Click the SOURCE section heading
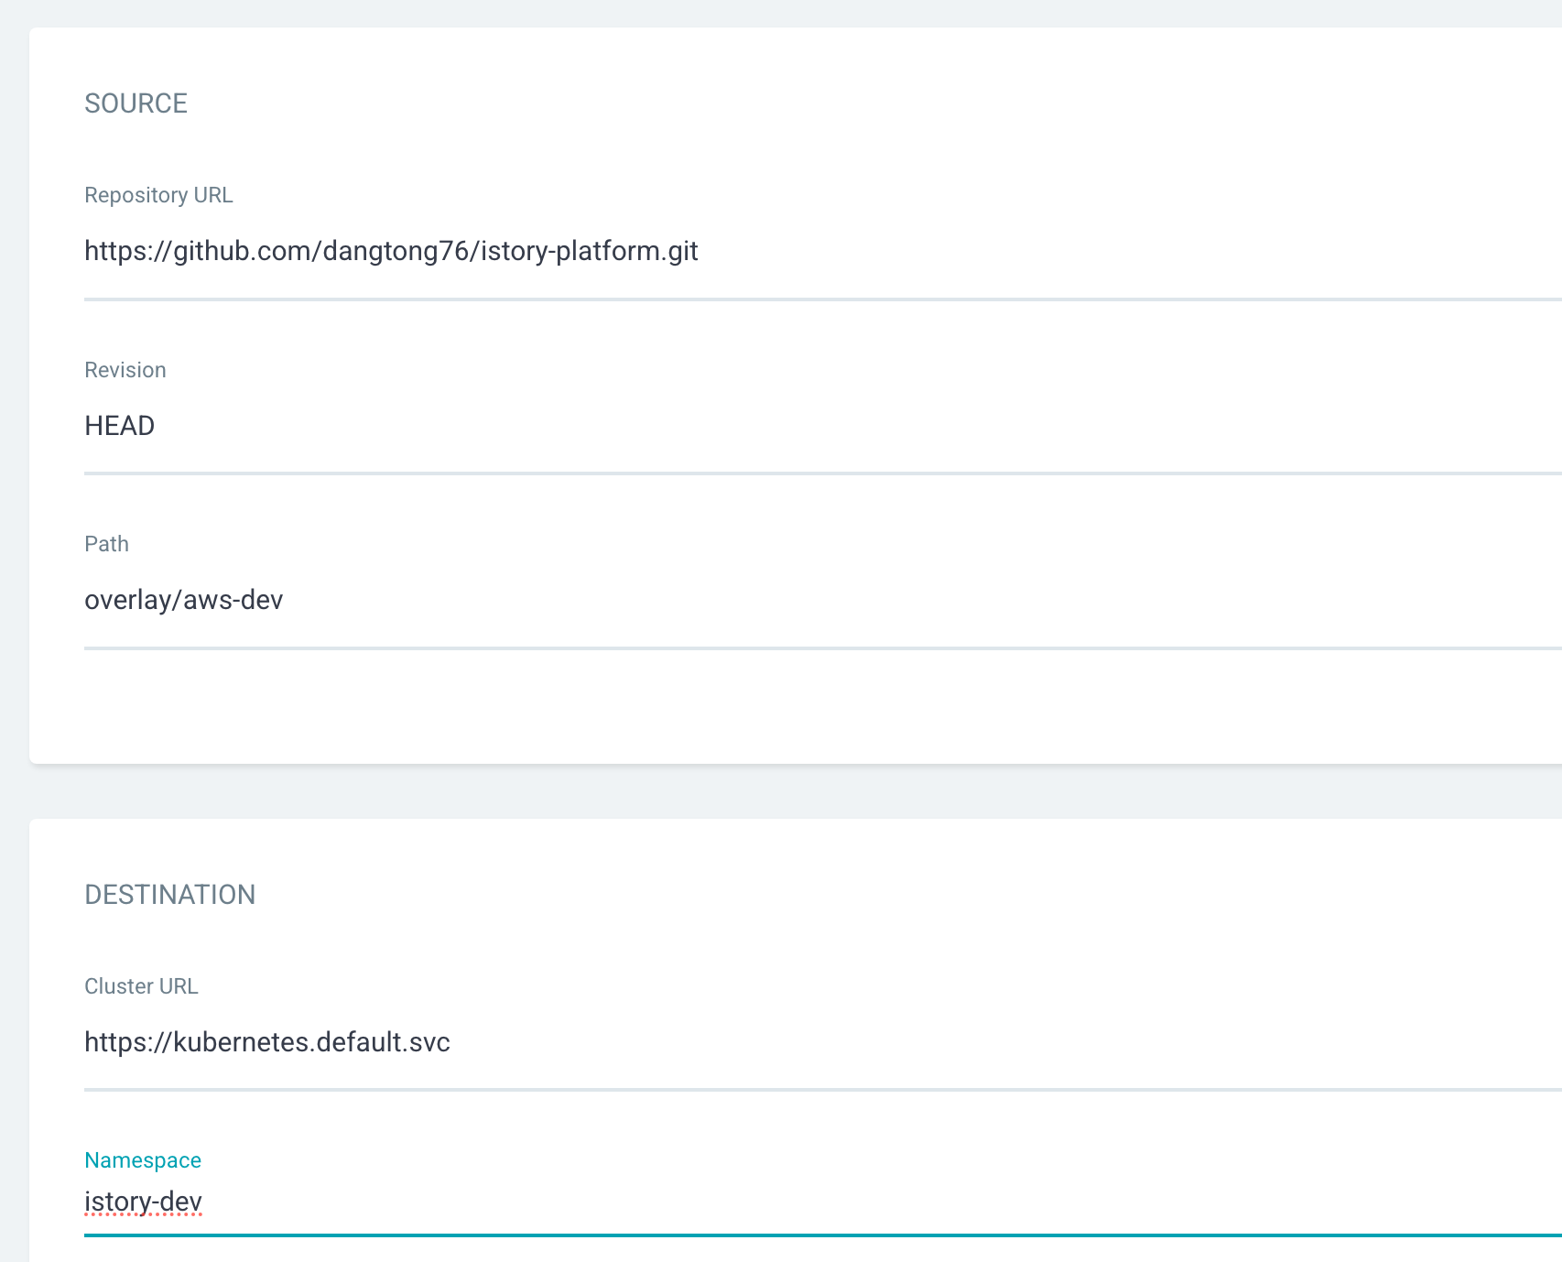 click(136, 103)
